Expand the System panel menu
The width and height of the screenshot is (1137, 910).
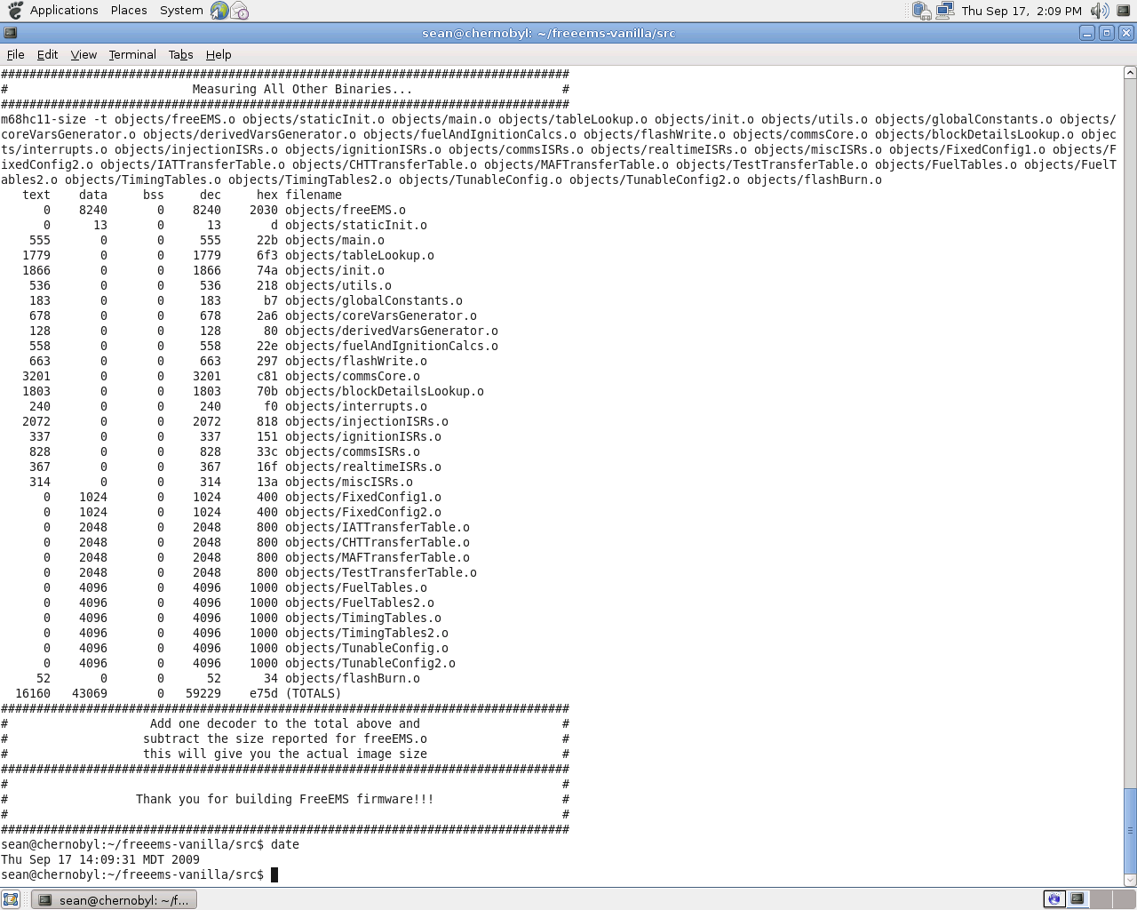[x=181, y=11]
